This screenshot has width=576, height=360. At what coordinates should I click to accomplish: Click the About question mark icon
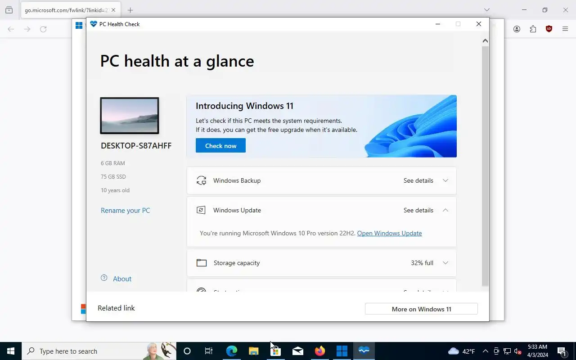pos(104,278)
